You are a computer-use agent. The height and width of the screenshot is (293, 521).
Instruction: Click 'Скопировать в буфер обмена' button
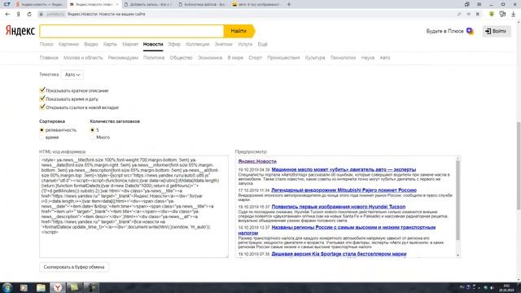click(x=74, y=267)
